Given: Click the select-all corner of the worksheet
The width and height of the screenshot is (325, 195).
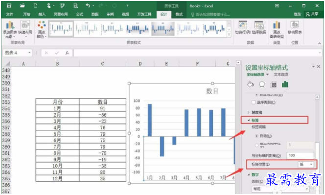Looking at the screenshot, I should (7, 64).
